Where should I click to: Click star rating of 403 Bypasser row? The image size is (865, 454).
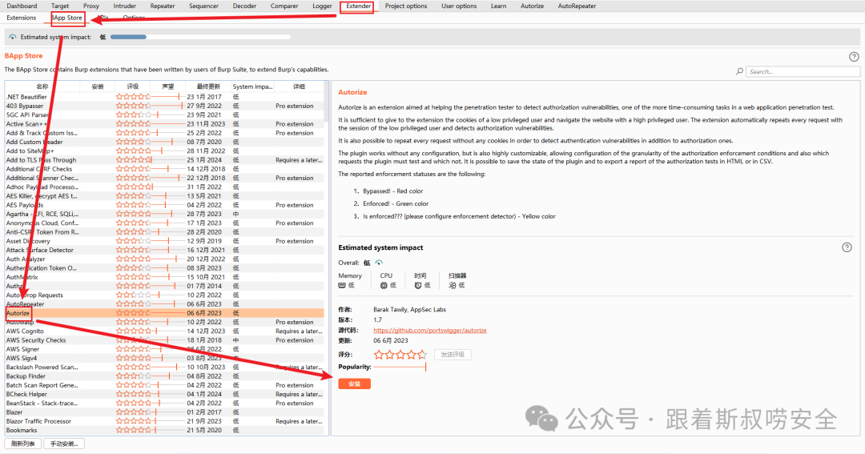click(x=133, y=106)
